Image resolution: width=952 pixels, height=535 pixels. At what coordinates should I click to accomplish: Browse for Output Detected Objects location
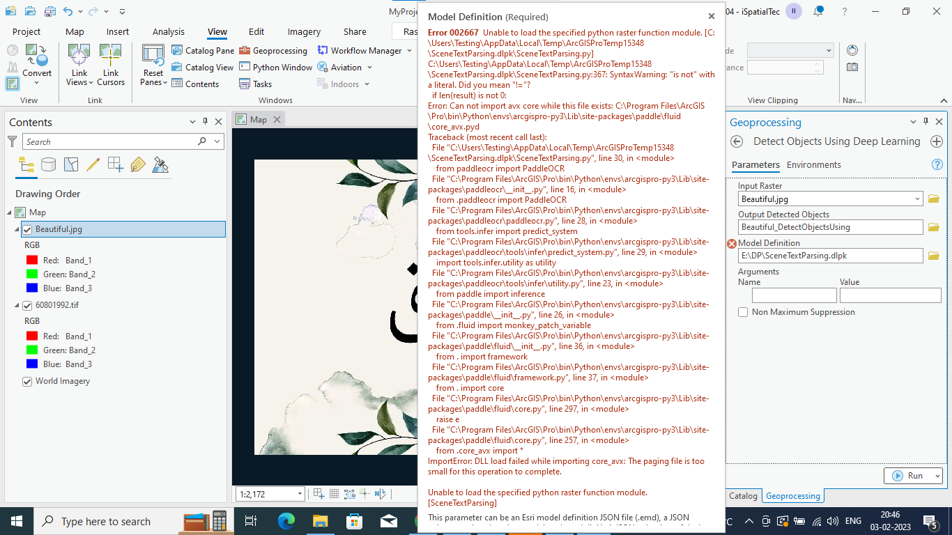(934, 227)
